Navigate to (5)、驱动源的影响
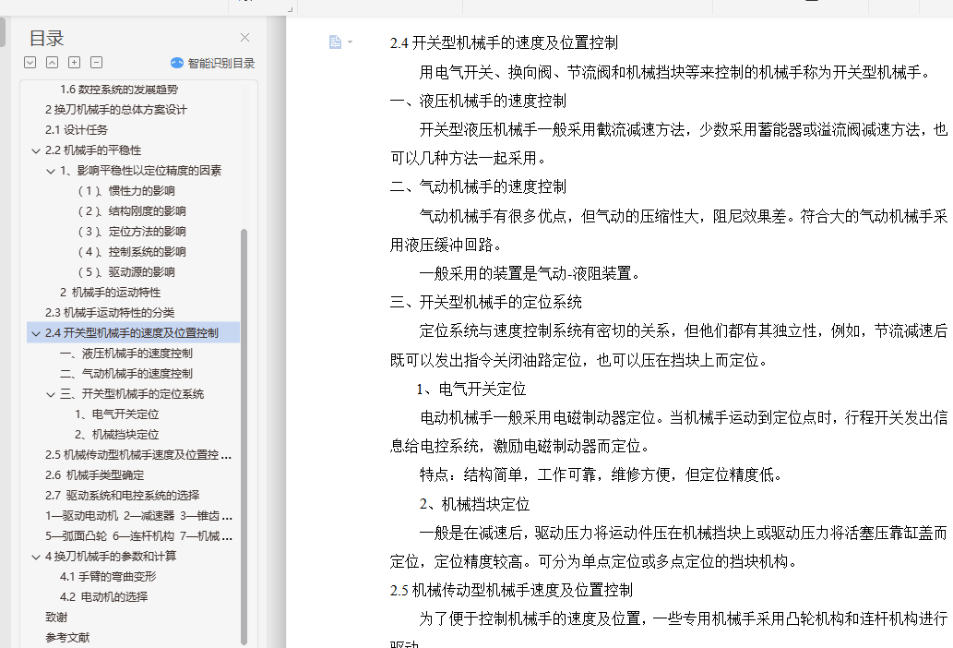This screenshot has height=648, width=953. pyautogui.click(x=126, y=272)
